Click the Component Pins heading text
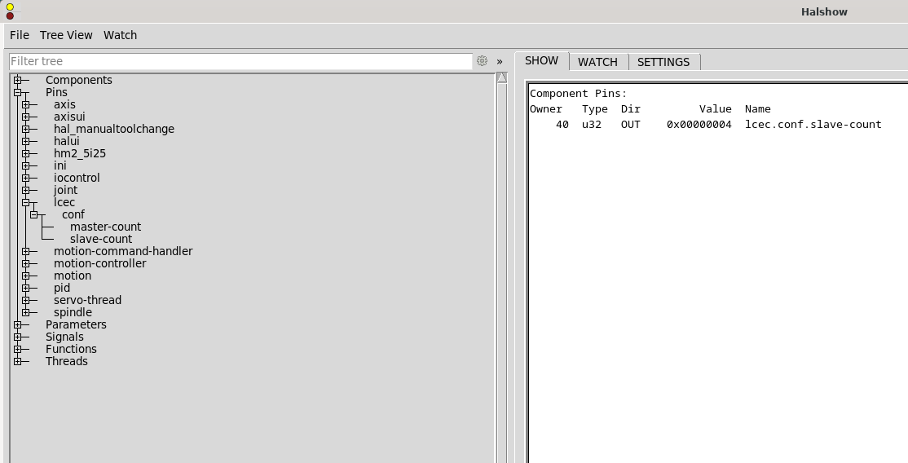This screenshot has height=463, width=908. click(x=579, y=93)
